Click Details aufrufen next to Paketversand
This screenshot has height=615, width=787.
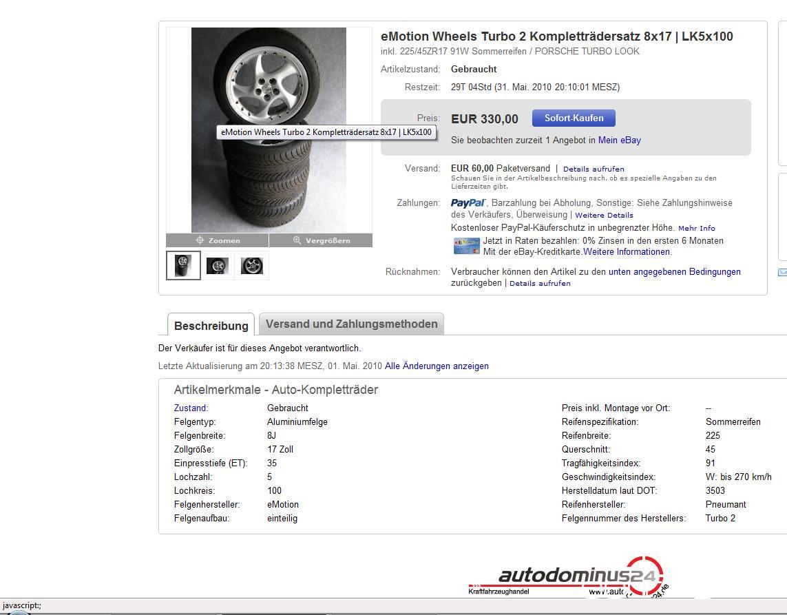(x=594, y=169)
